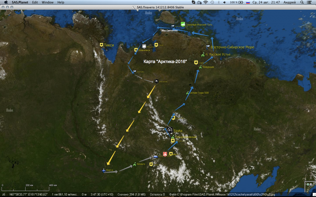The image size is (316, 197).
Task: Click the flag marker at Восточно-Сибирское Море
Action: [208, 47]
